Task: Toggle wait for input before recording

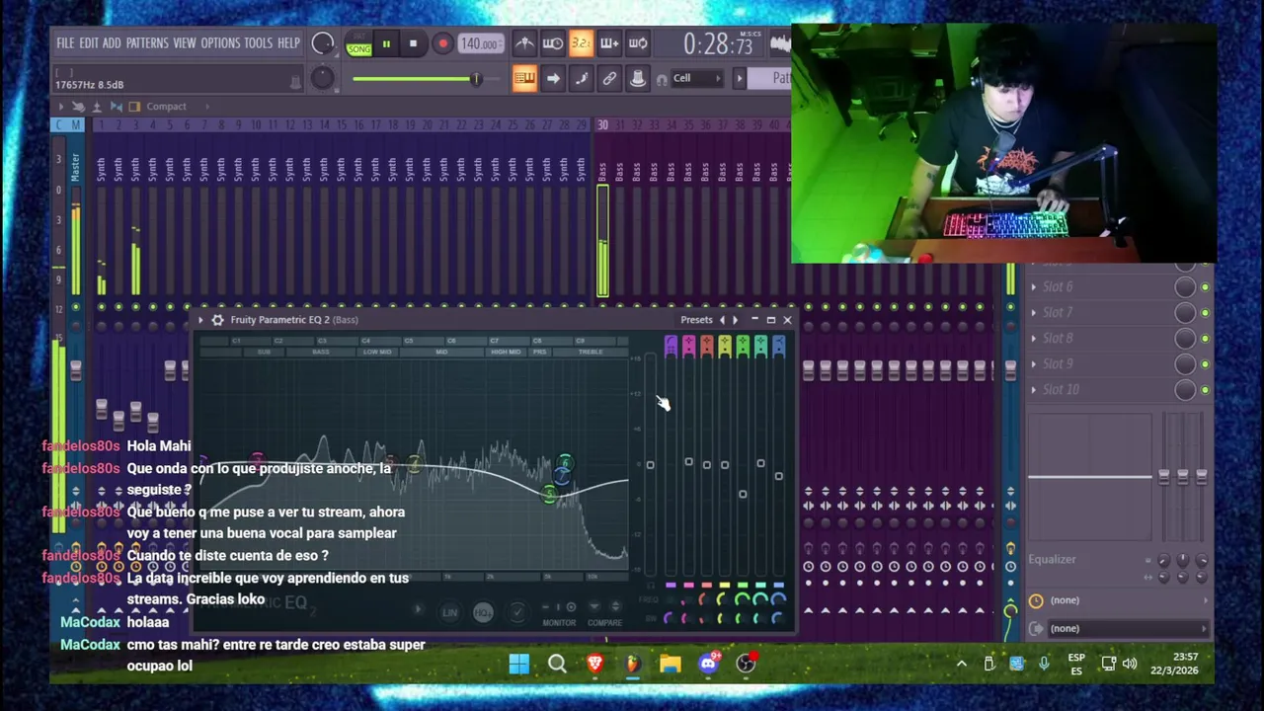Action: [553, 43]
